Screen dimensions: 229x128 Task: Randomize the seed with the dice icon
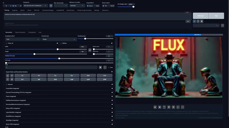click(x=100, y=67)
